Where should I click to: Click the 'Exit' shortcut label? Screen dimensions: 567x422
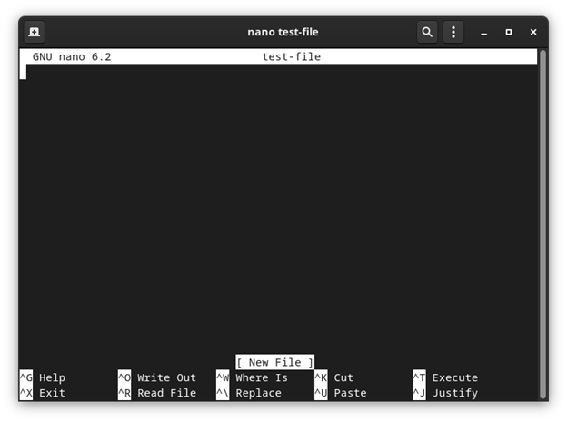pos(52,393)
